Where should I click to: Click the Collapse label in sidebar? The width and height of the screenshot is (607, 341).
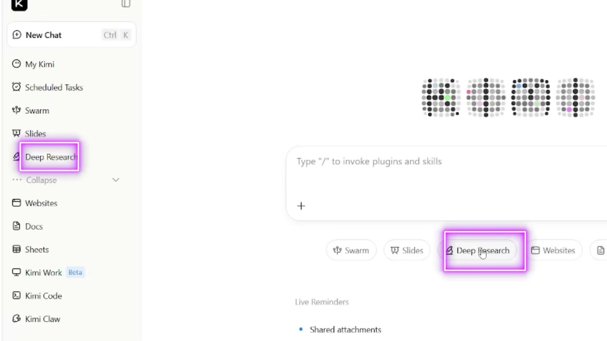(41, 180)
